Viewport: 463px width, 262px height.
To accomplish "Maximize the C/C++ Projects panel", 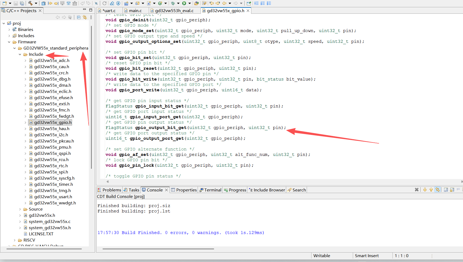I will click(91, 10).
